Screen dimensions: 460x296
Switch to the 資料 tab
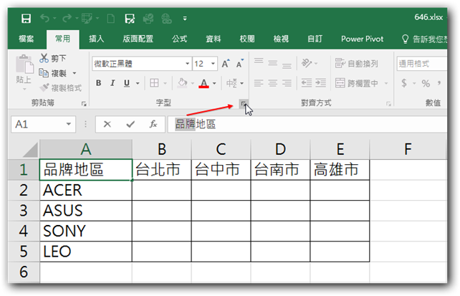coord(214,39)
